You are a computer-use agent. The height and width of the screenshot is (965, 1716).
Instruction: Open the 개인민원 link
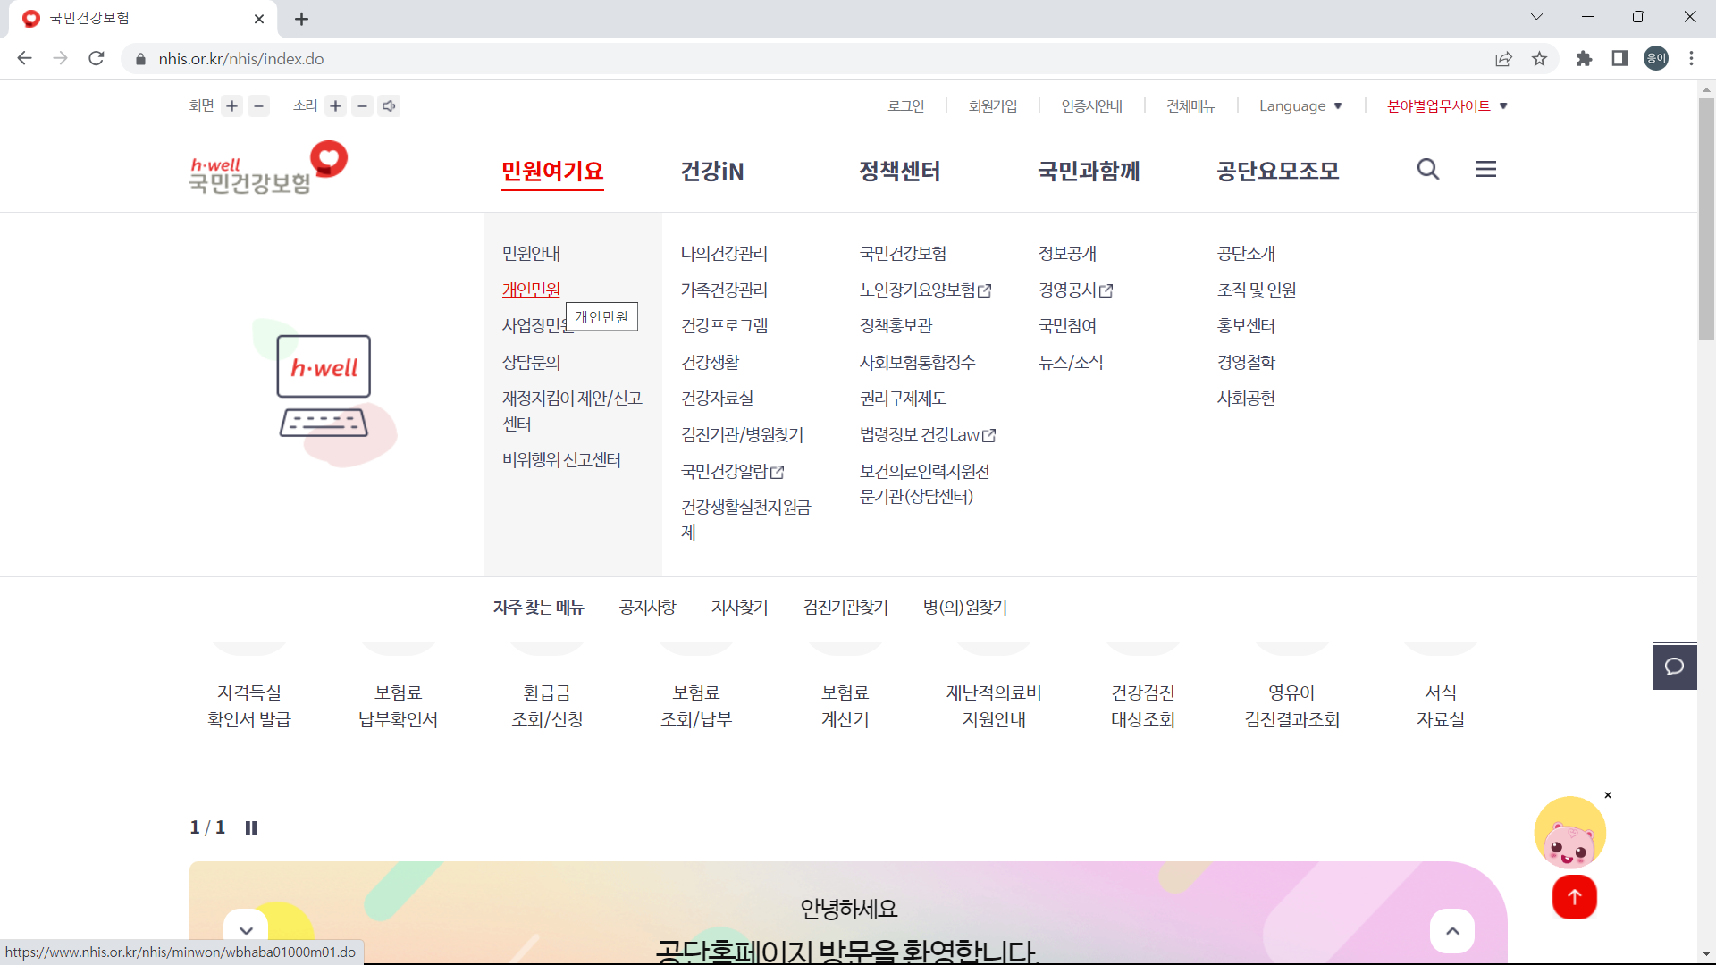click(x=531, y=289)
